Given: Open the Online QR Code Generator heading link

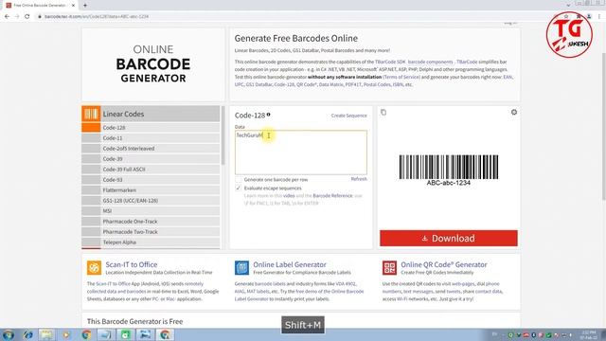Looking at the screenshot, I should (444, 265).
